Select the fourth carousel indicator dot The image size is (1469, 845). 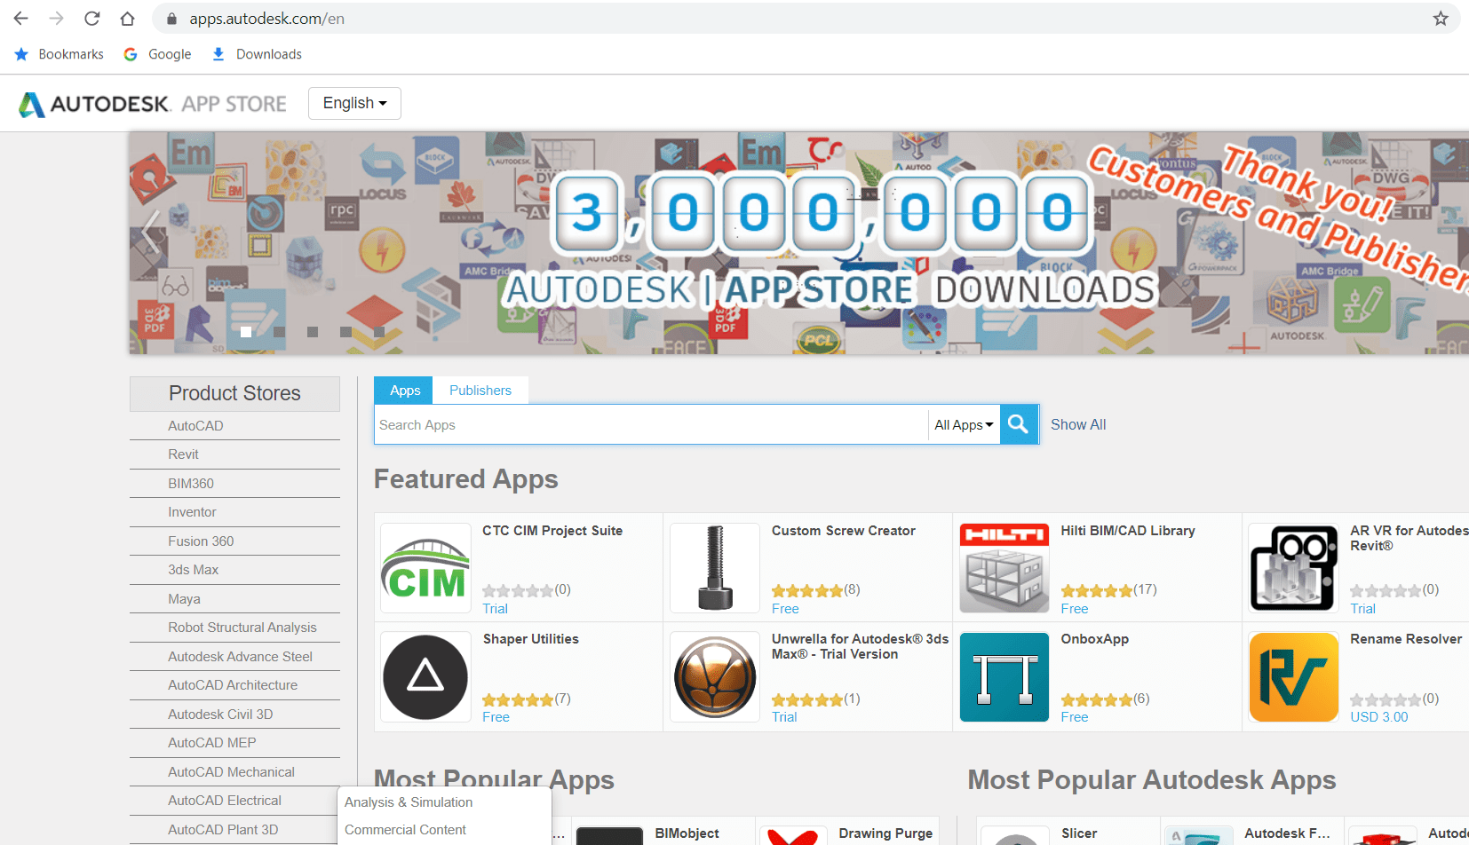click(x=345, y=332)
